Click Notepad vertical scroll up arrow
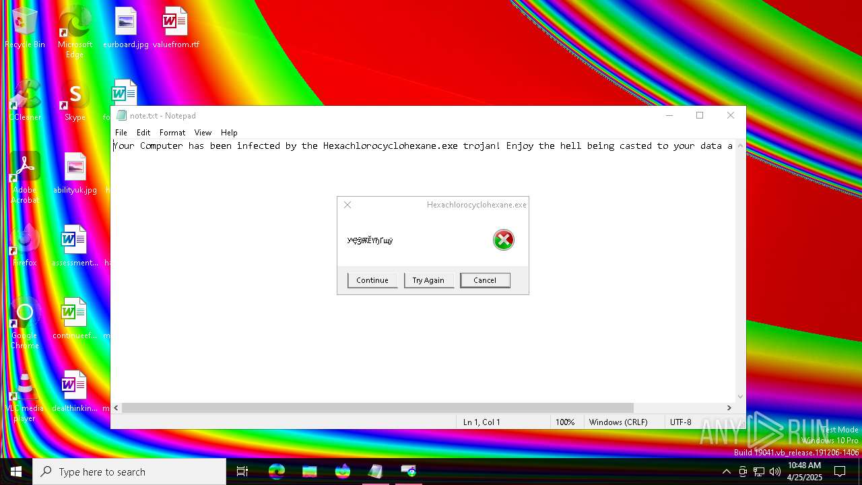 pyautogui.click(x=741, y=145)
